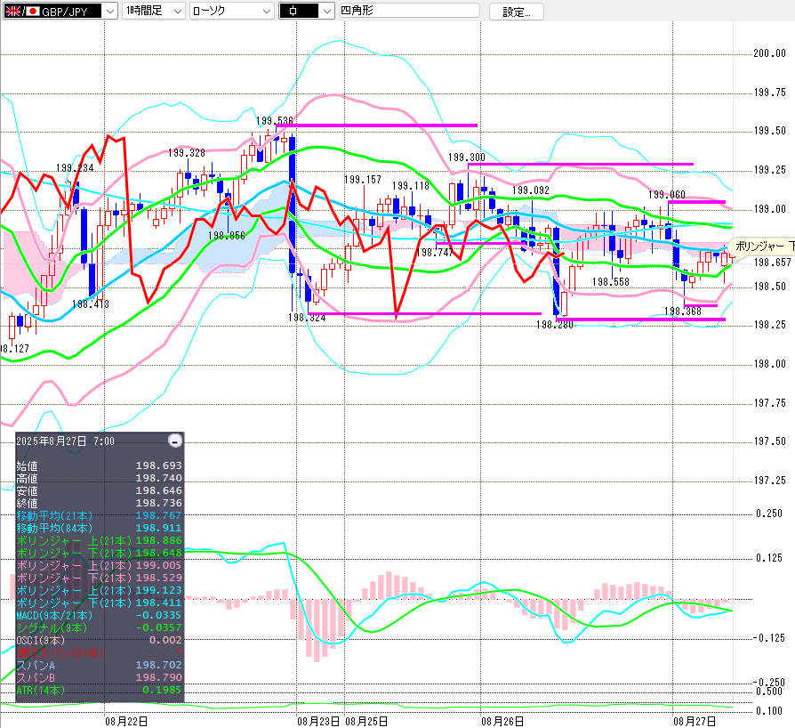Image resolution: width=795 pixels, height=728 pixels.
Task: Click the 198.324 low price label
Action: [307, 318]
